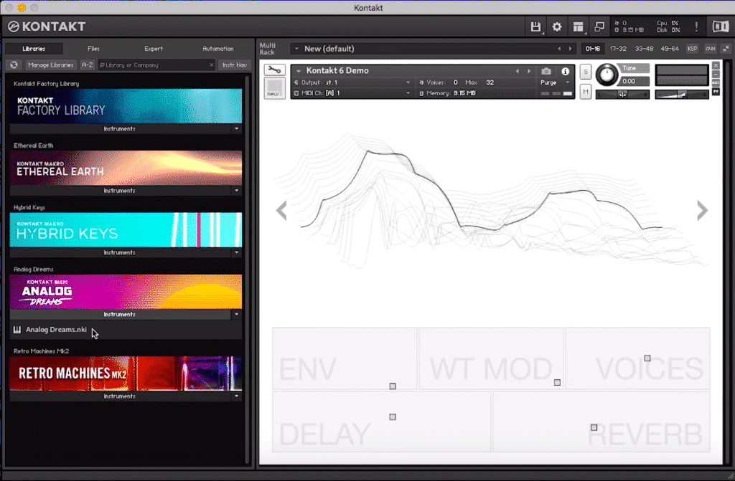Screen dimensions: 735x481
Task: Close the Kontakt 6 Demo instrument
Action: [716, 65]
